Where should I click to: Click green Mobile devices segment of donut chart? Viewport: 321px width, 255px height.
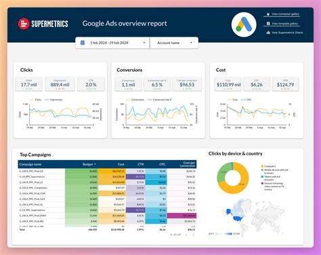[222, 172]
